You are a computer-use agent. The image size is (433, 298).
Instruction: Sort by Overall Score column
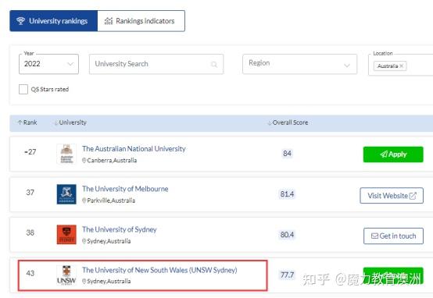tap(288, 122)
